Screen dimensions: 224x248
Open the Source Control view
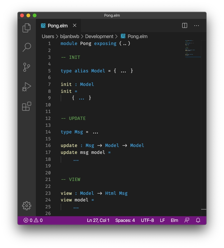[x=27, y=67]
